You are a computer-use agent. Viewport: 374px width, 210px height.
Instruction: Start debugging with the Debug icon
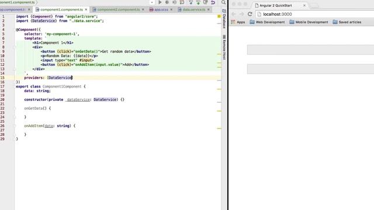coord(167,2)
